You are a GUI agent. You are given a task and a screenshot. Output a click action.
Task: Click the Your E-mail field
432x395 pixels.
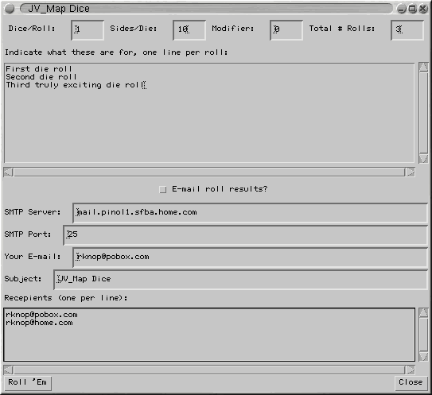click(x=250, y=258)
